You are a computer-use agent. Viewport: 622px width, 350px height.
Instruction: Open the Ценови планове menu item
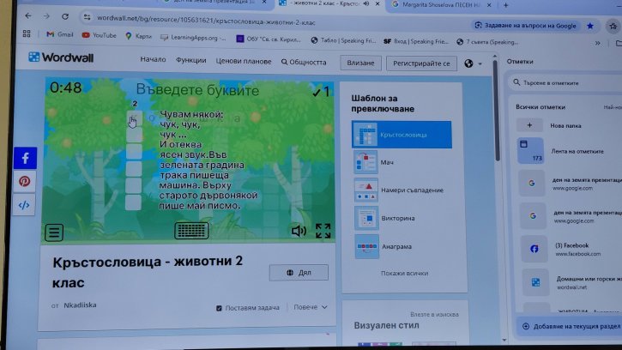coord(244,61)
